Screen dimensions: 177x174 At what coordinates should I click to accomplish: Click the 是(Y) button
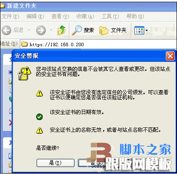coord(56,163)
